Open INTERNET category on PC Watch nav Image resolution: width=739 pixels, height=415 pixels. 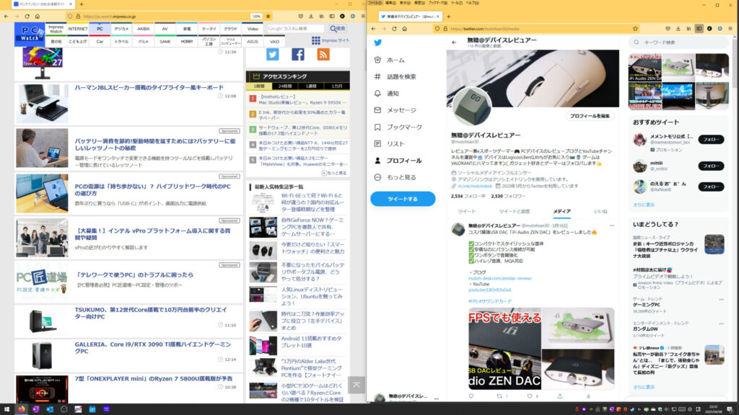click(78, 29)
